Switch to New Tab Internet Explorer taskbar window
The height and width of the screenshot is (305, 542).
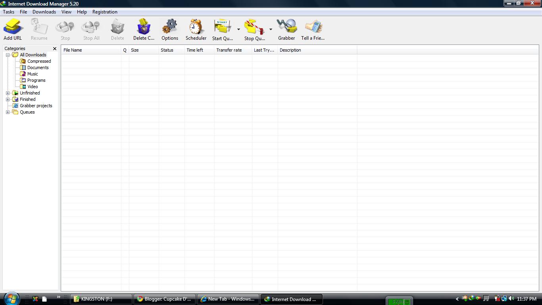click(228, 299)
